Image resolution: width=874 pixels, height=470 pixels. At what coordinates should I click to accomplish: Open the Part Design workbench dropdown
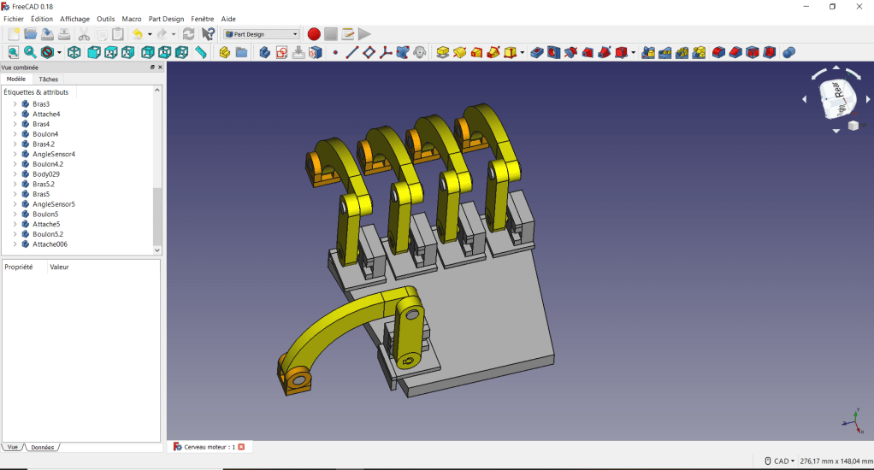pyautogui.click(x=262, y=34)
